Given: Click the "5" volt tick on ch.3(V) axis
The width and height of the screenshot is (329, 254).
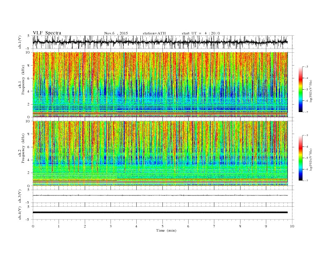Looking at the screenshot, I should coord(29,190).
